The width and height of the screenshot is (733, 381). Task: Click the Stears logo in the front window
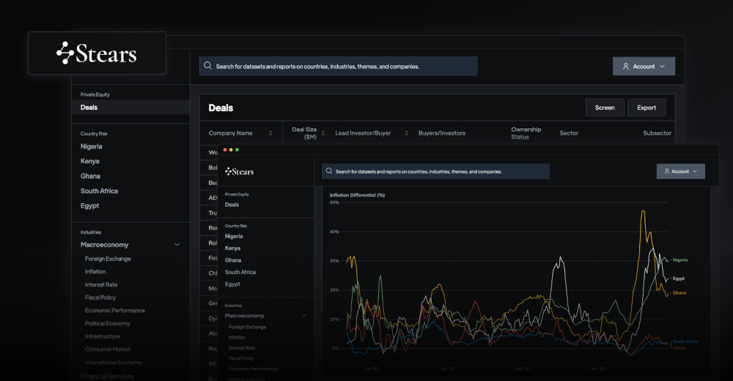coord(240,171)
